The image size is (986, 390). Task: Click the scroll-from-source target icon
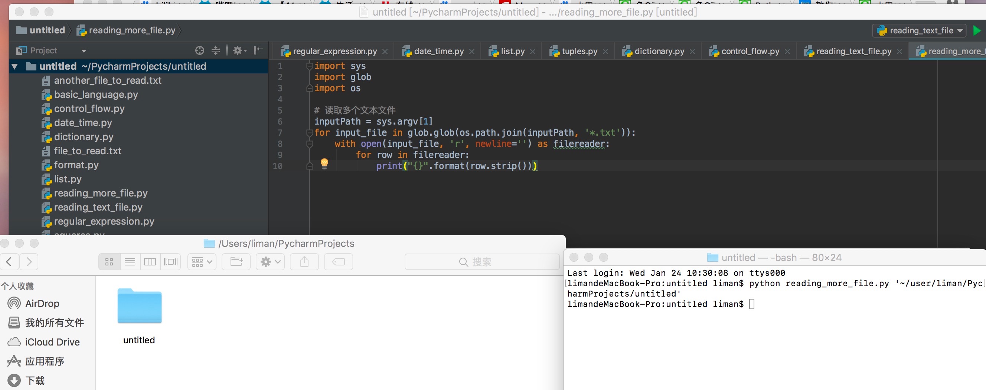coord(199,50)
